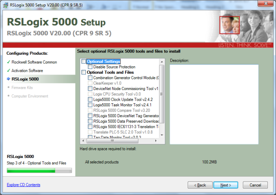Select the DeviceNet Node Commissioning Tool label
The image size is (276, 195).
point(125,89)
